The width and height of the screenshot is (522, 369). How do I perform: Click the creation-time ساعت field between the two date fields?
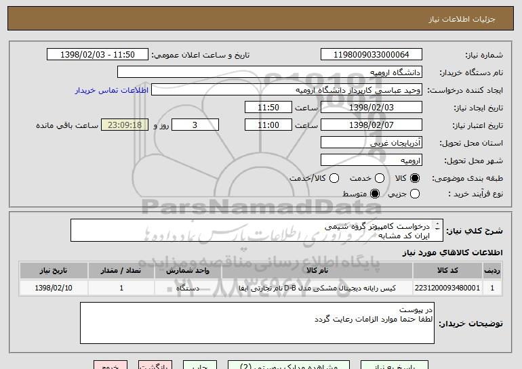(x=268, y=108)
